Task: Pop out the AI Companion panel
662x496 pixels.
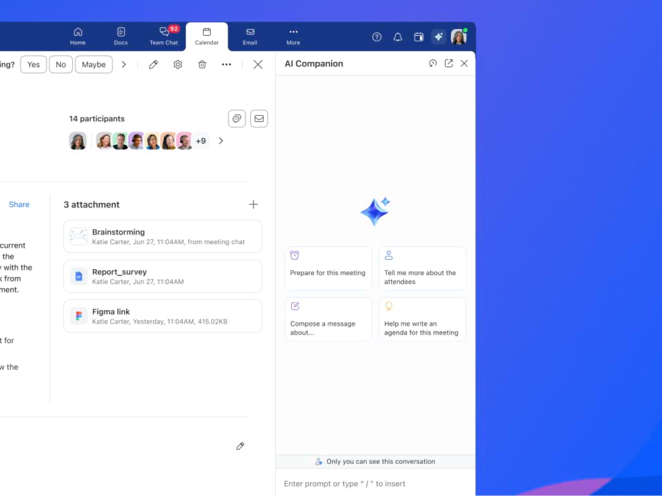Action: tap(448, 63)
